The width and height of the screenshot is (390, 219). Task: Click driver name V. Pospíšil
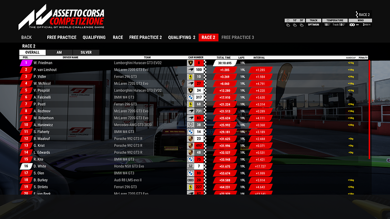(41, 91)
